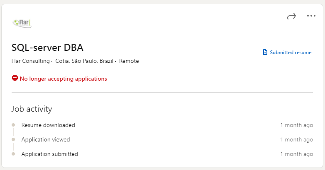
Task: Click the timeline dot beside Application viewed
Action: (14, 139)
